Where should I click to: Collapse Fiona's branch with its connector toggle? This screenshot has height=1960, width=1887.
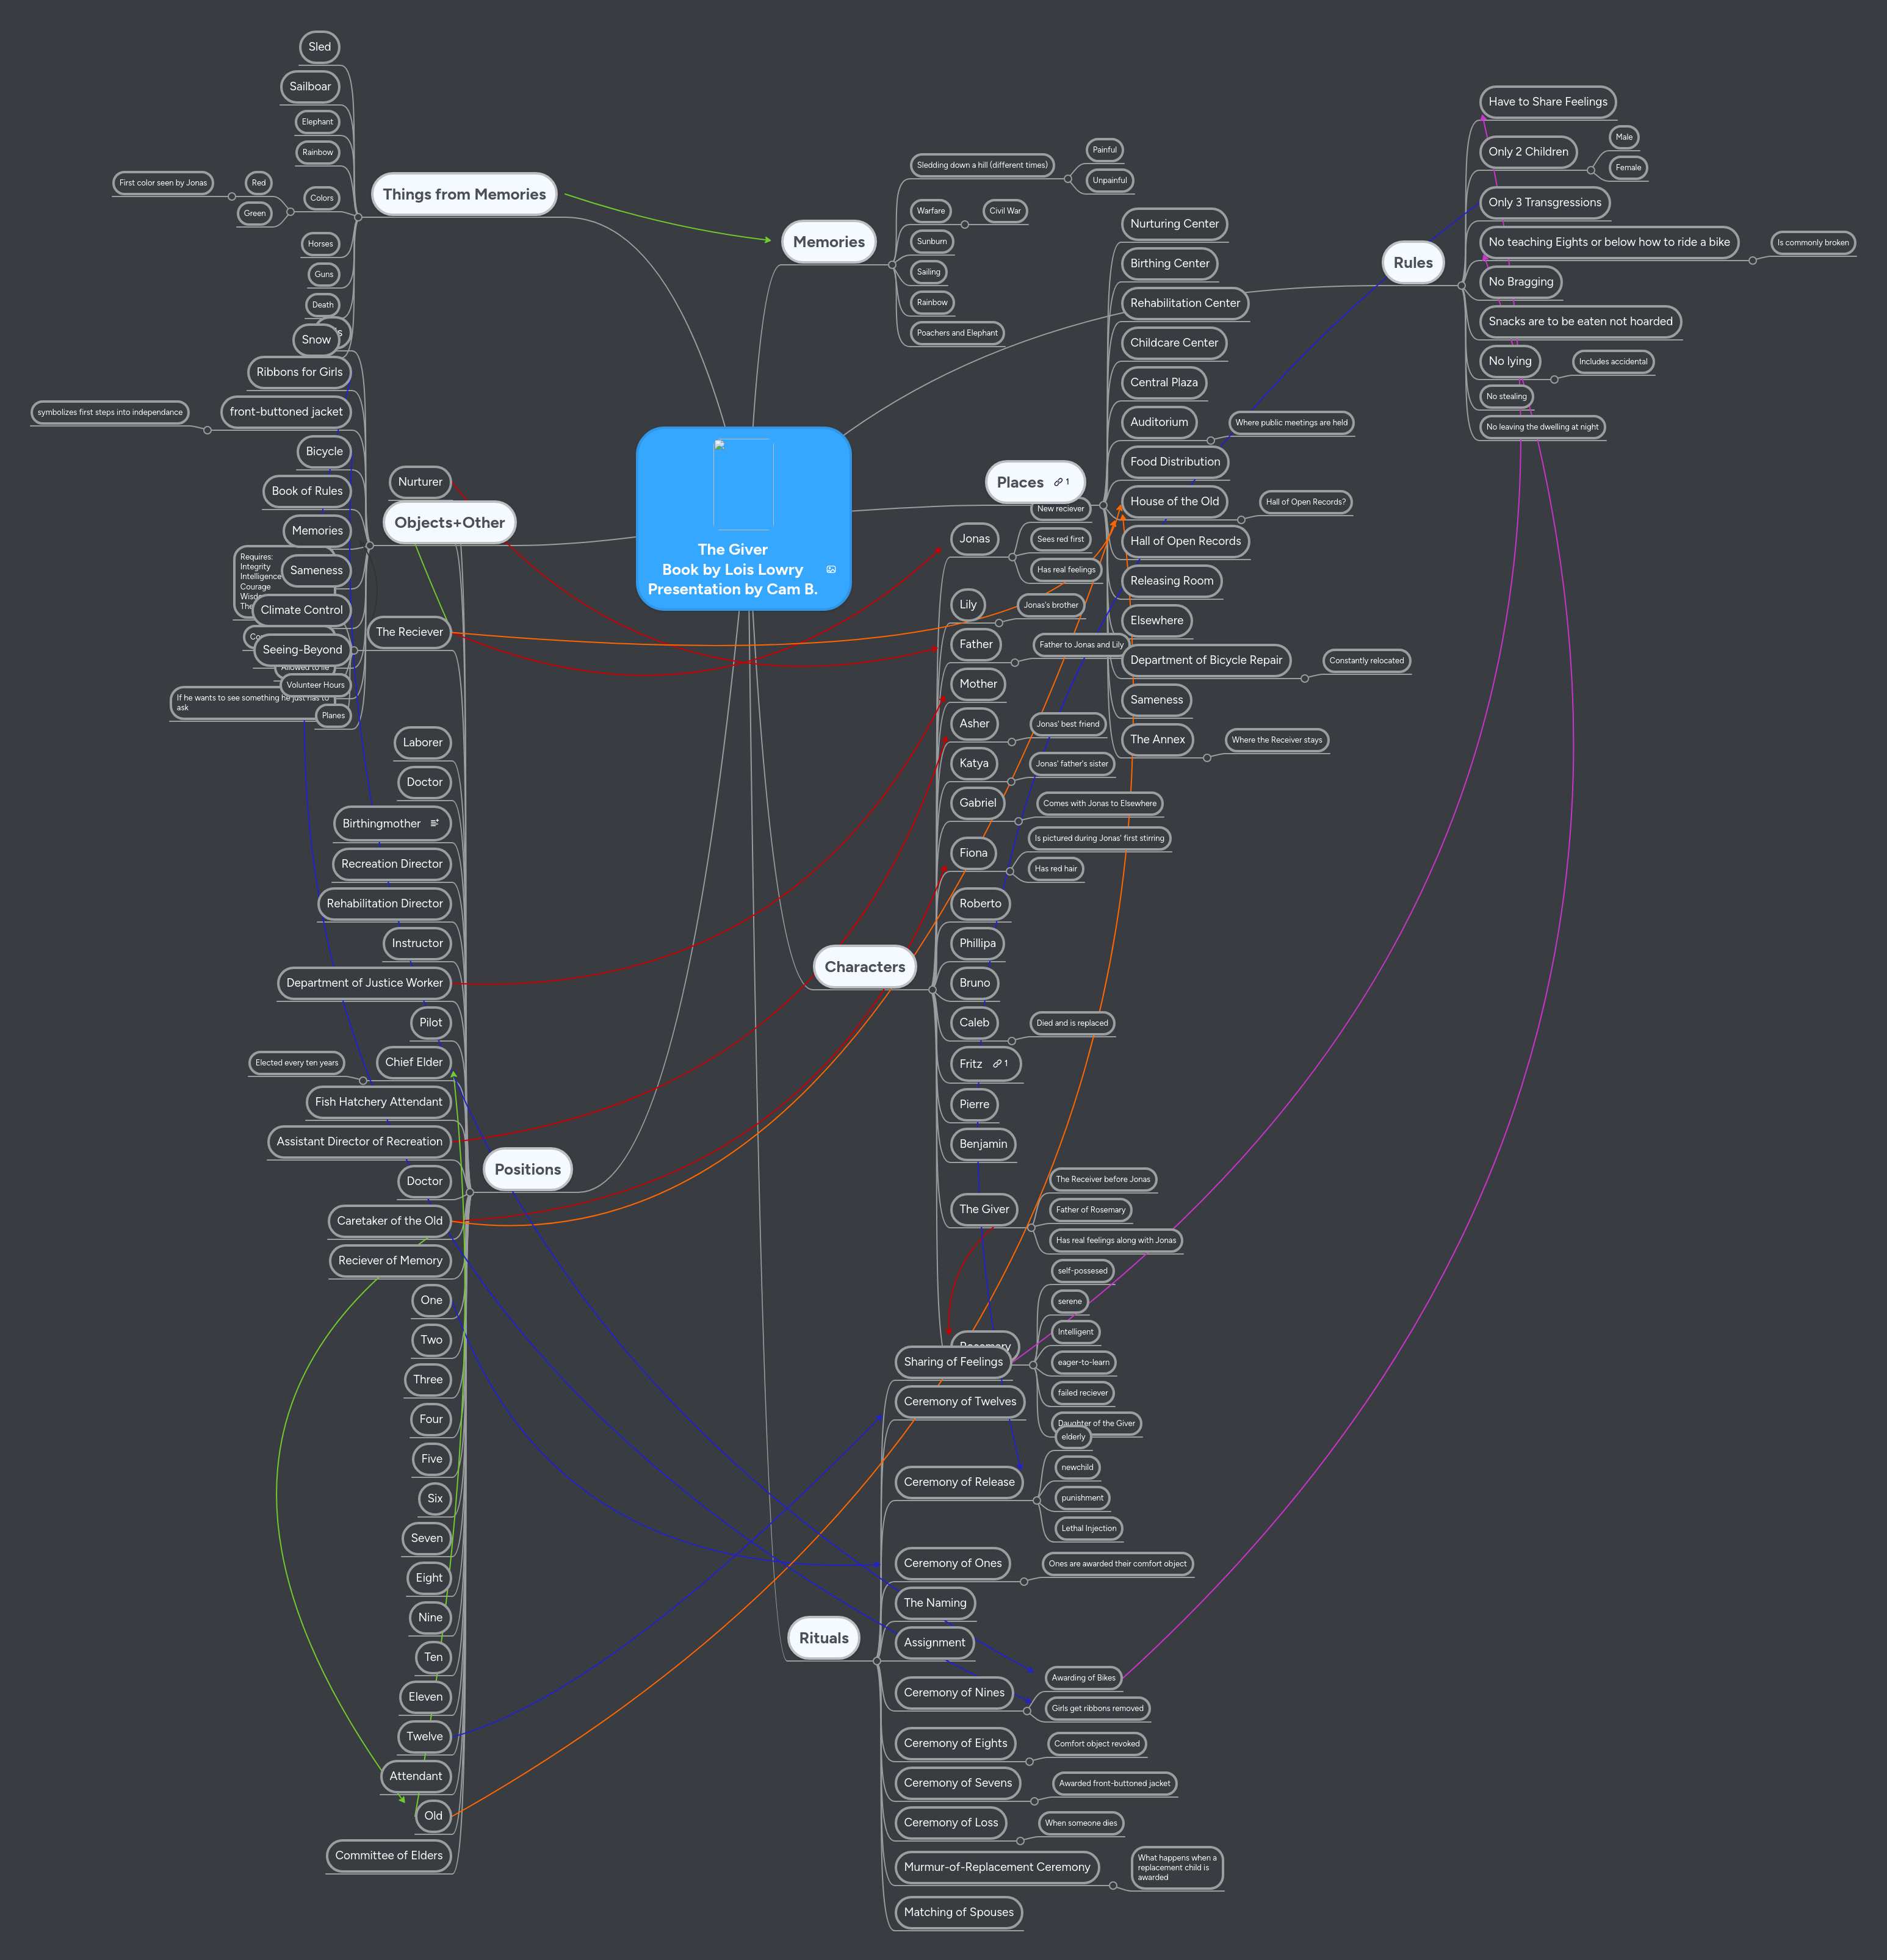[x=1011, y=872]
